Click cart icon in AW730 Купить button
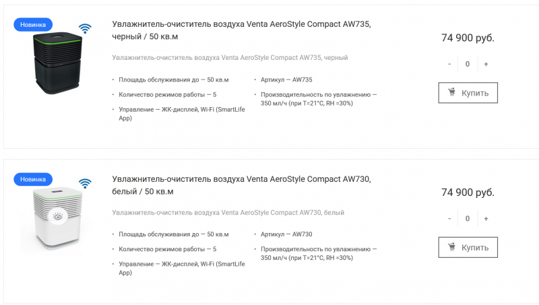 (451, 247)
